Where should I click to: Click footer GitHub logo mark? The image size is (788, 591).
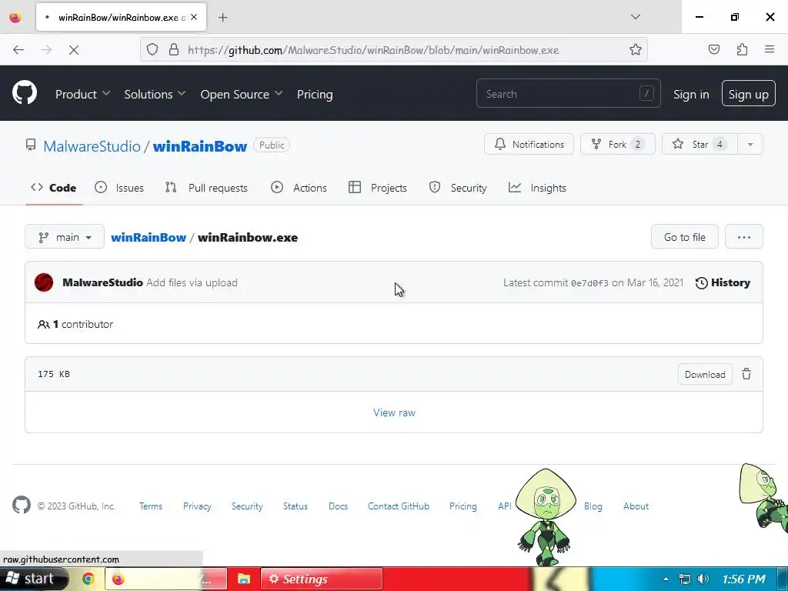coord(22,505)
